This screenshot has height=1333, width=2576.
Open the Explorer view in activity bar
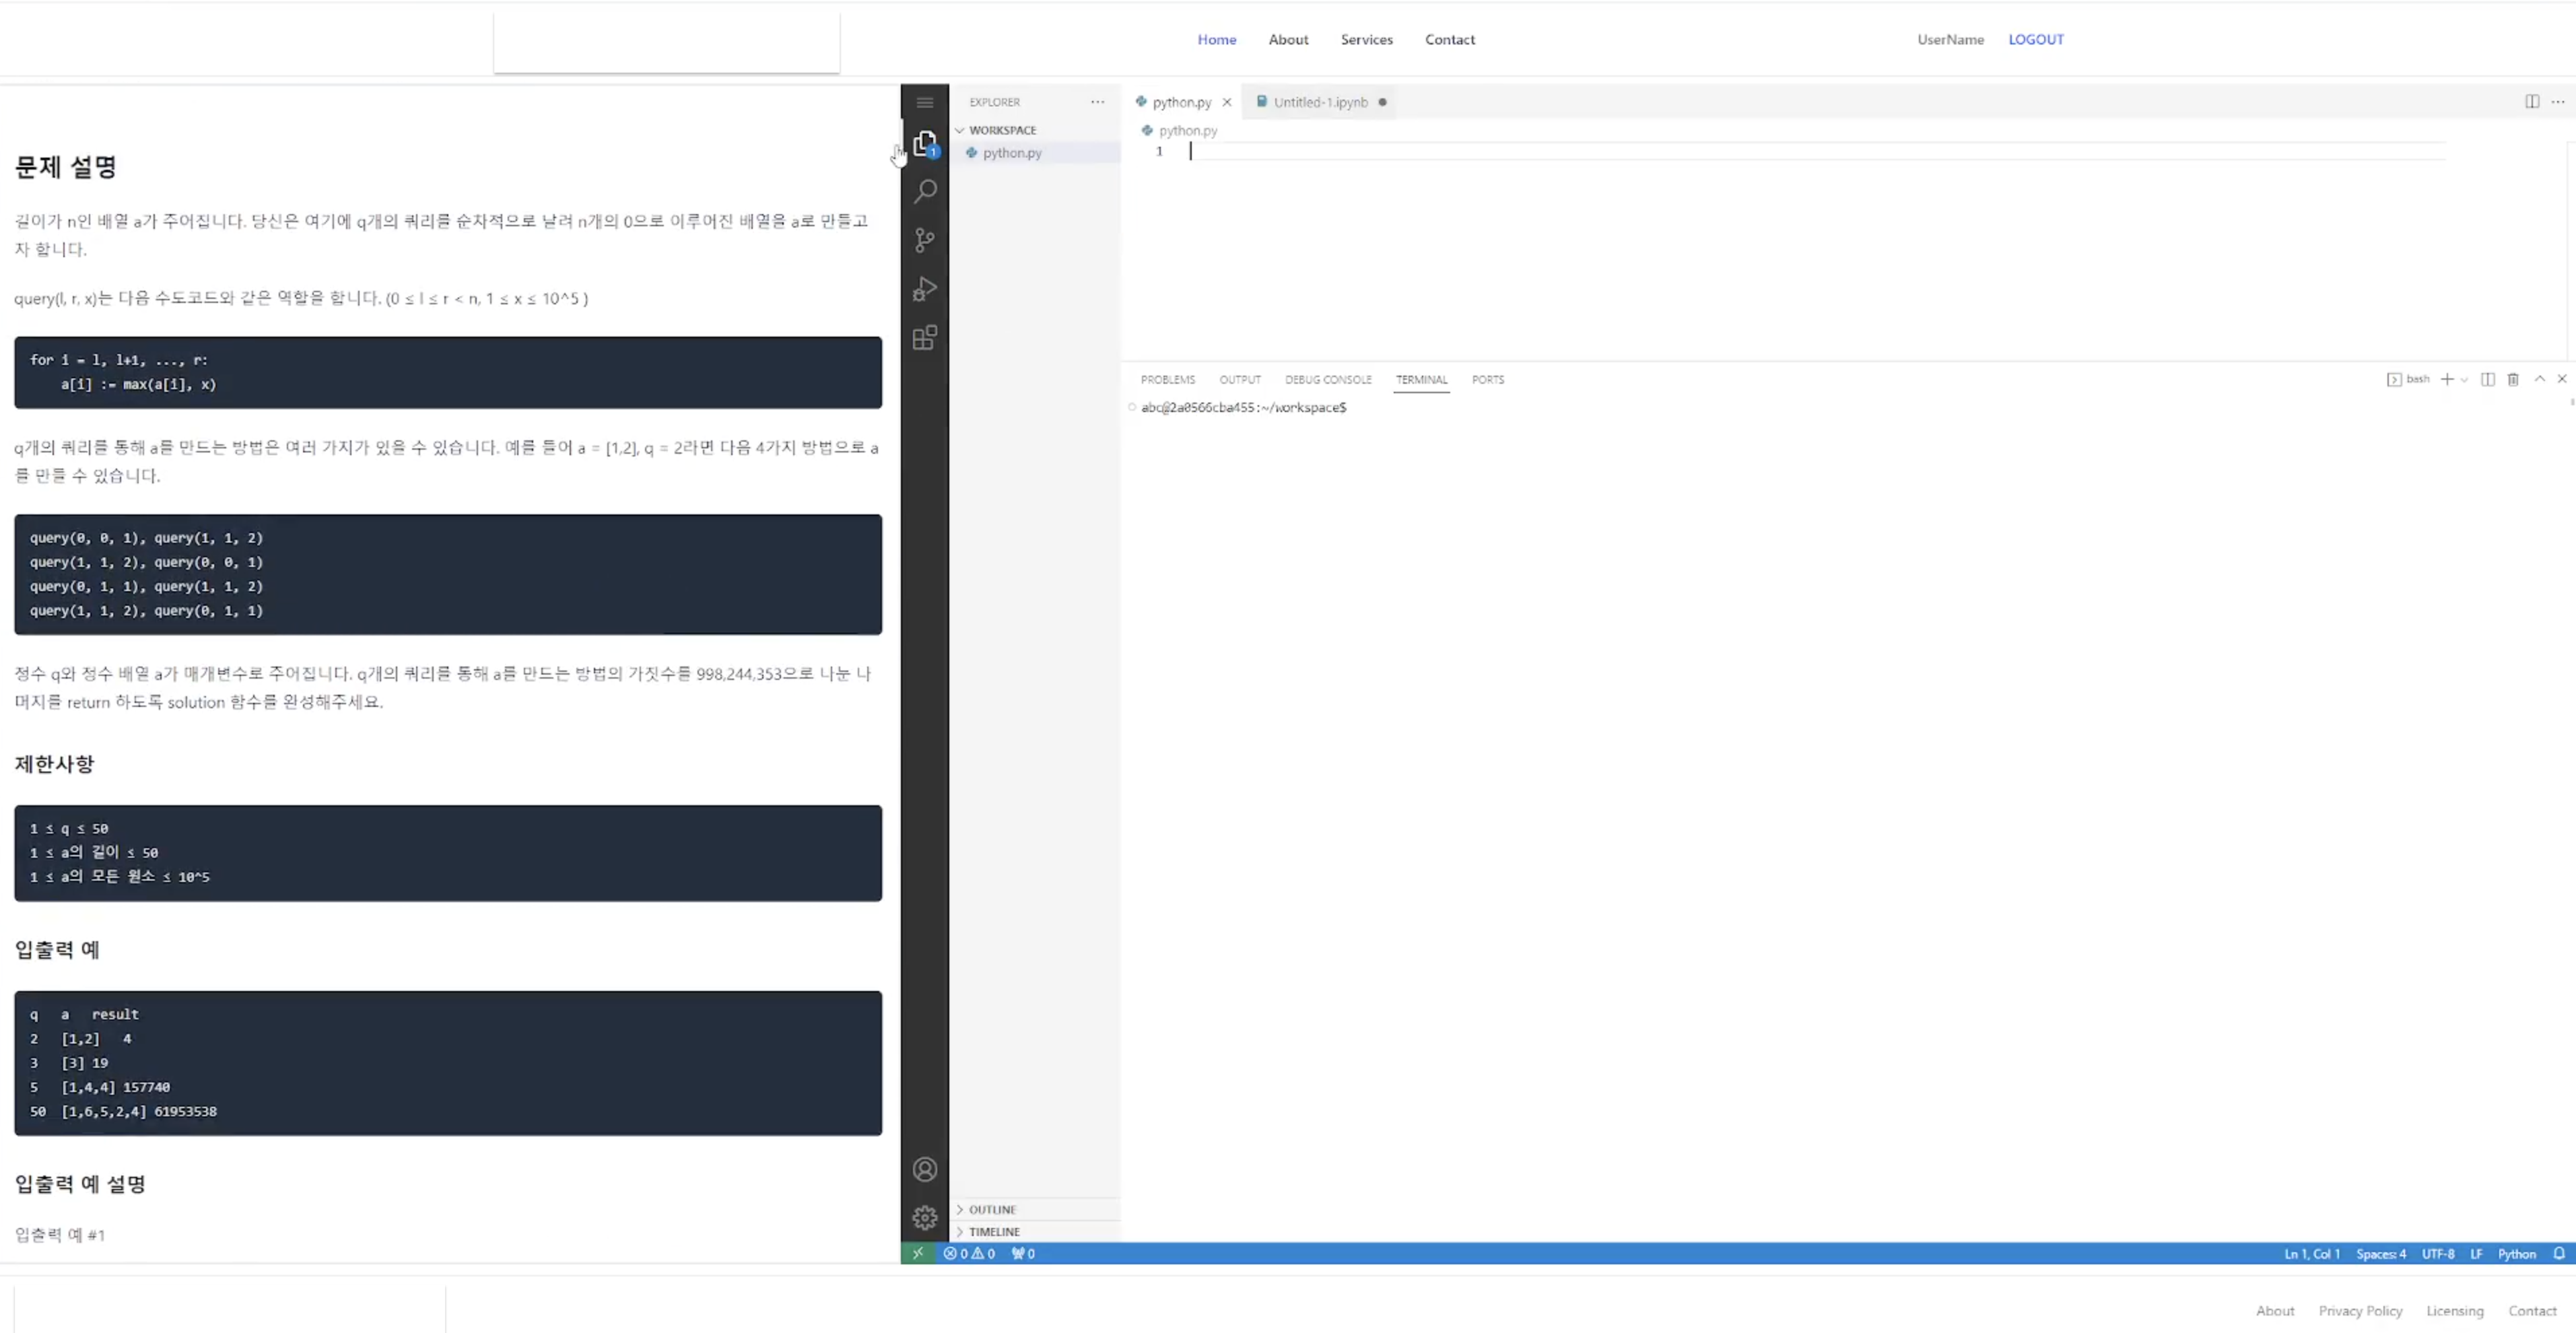point(924,144)
